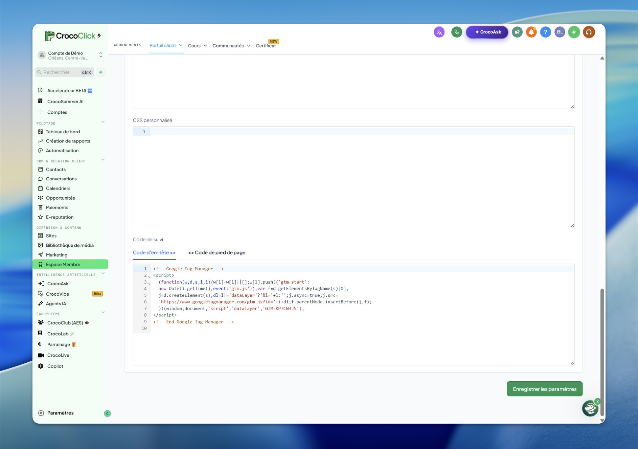Collapse the INTELLIGENCE ARTIFICIELLE section
638x449 pixels.
[103, 273]
